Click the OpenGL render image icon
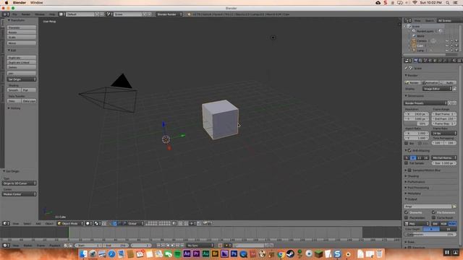 [x=205, y=223]
